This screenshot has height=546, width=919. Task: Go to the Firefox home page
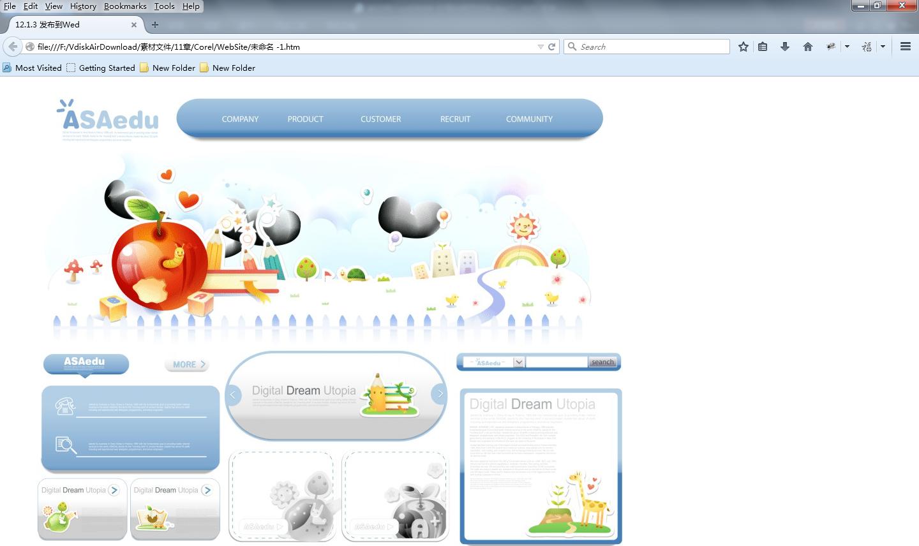808,47
